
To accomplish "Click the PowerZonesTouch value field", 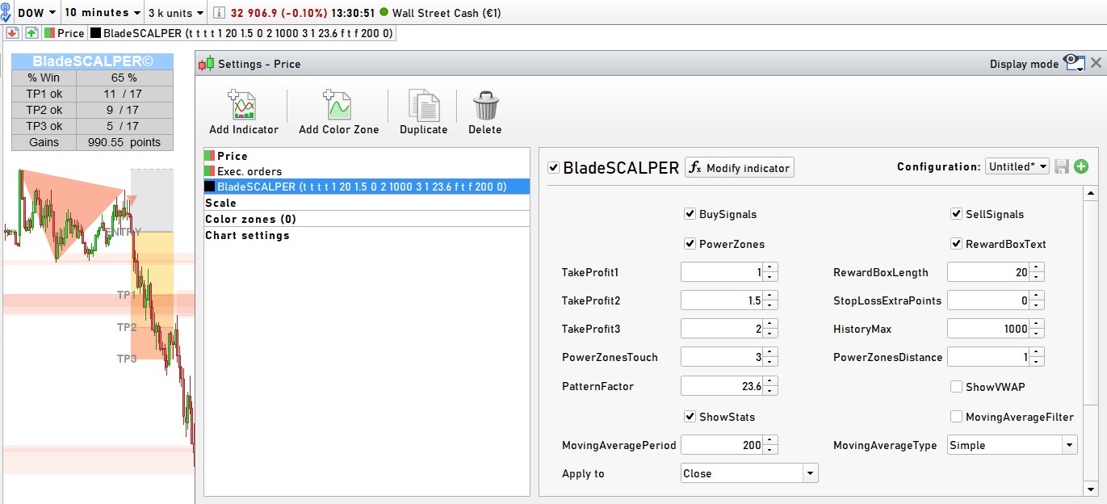I will [x=722, y=357].
